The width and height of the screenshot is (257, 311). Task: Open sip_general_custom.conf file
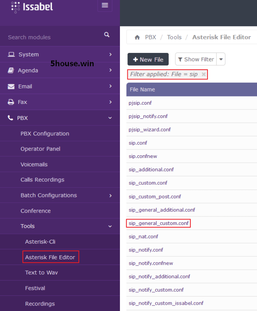[158, 223]
